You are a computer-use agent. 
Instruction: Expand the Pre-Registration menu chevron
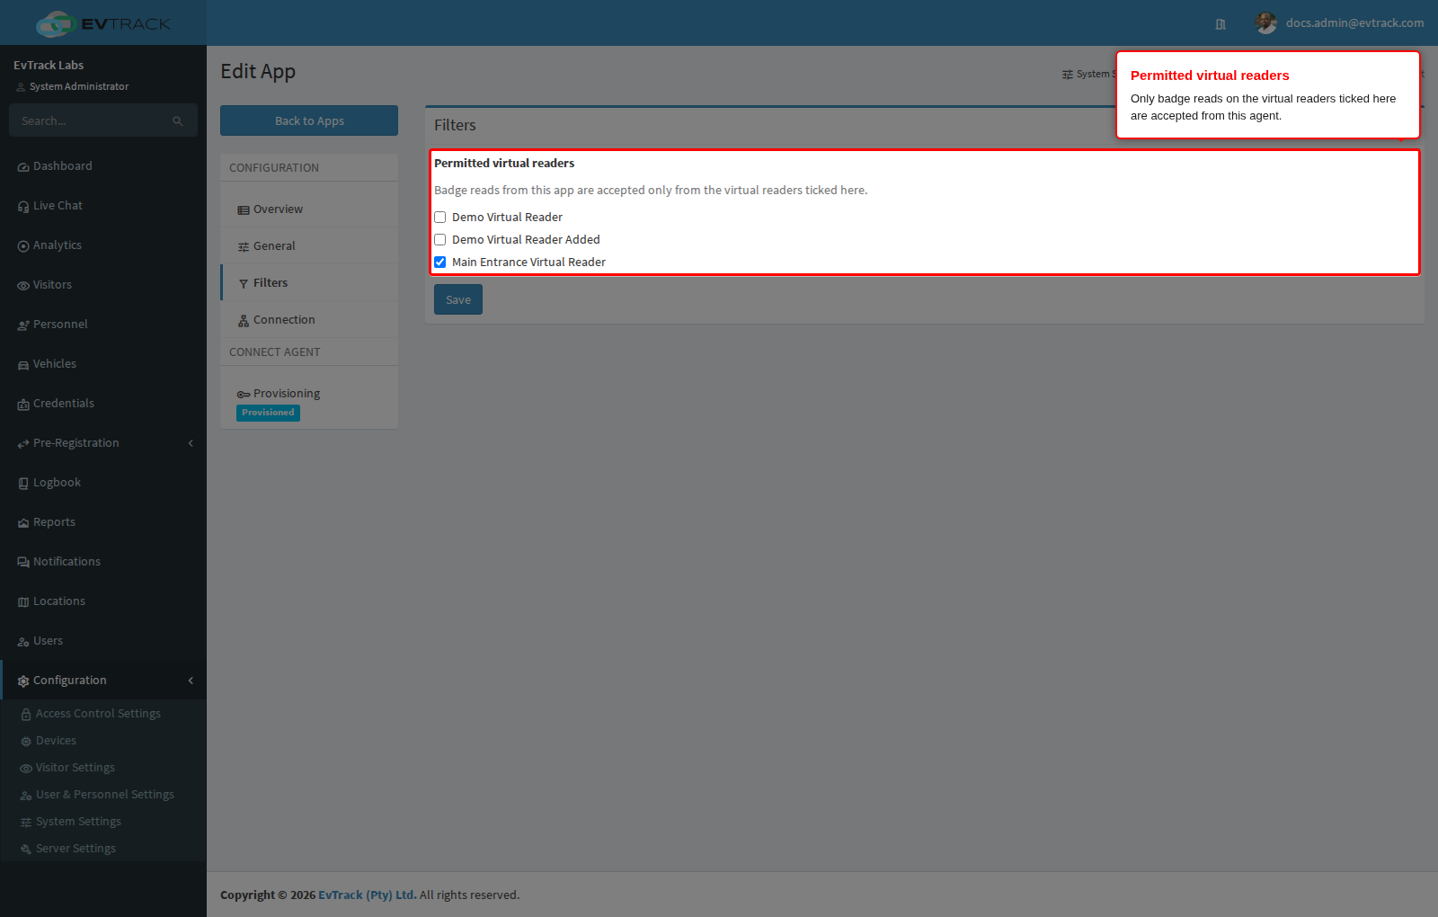click(x=191, y=443)
